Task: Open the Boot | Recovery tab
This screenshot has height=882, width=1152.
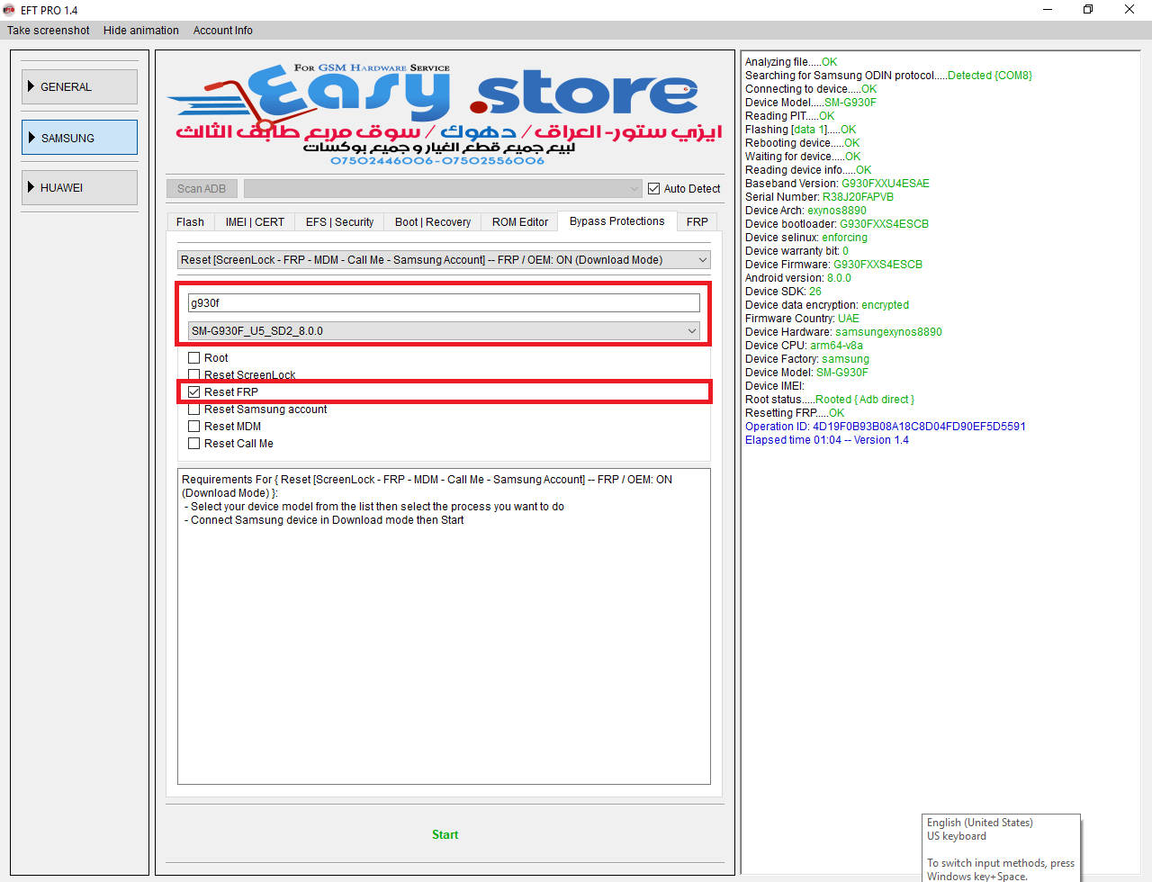Action: [433, 222]
